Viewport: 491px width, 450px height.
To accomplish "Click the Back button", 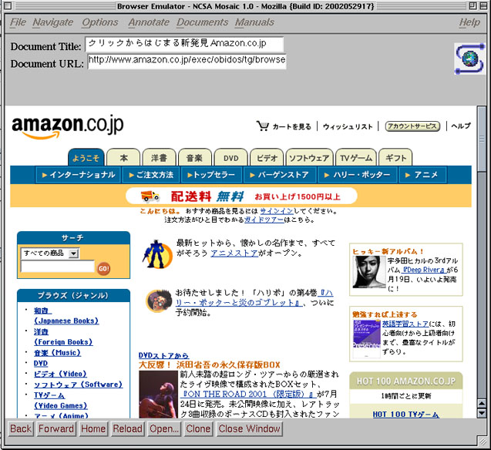I will 21,428.
